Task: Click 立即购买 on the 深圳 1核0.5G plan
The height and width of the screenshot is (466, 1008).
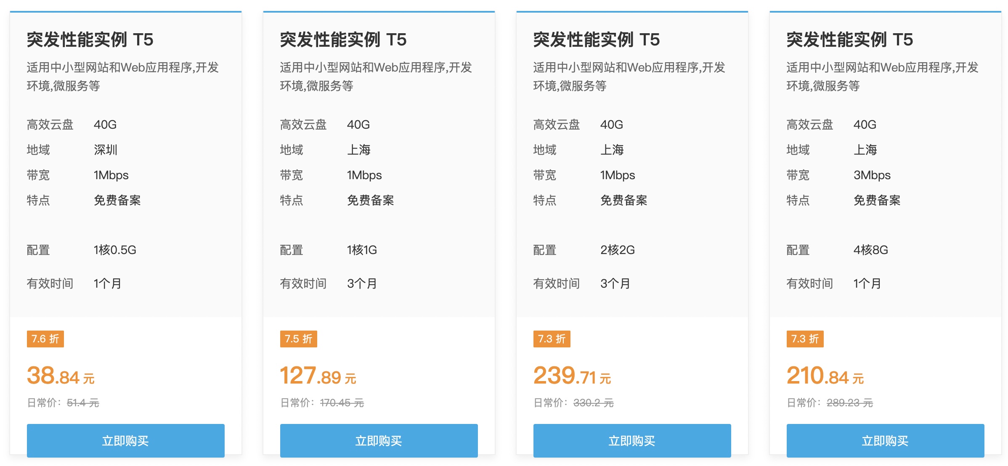Action: (x=125, y=441)
